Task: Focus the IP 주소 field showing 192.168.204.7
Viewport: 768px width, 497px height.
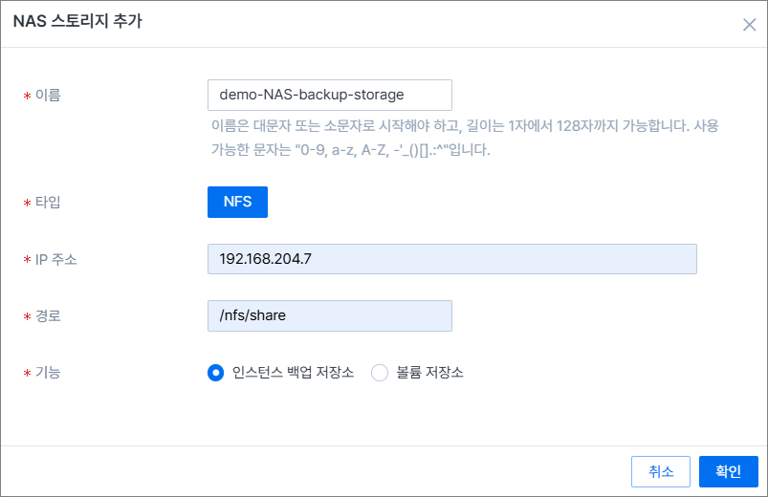Action: point(451,259)
